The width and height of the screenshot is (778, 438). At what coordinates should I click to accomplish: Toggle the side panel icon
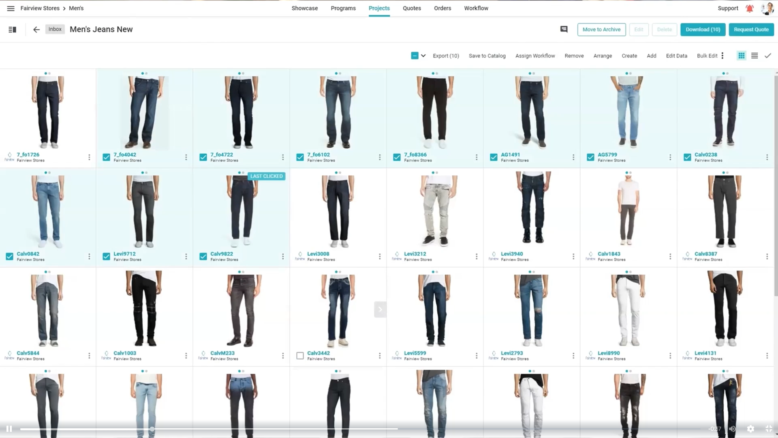pyautogui.click(x=13, y=30)
